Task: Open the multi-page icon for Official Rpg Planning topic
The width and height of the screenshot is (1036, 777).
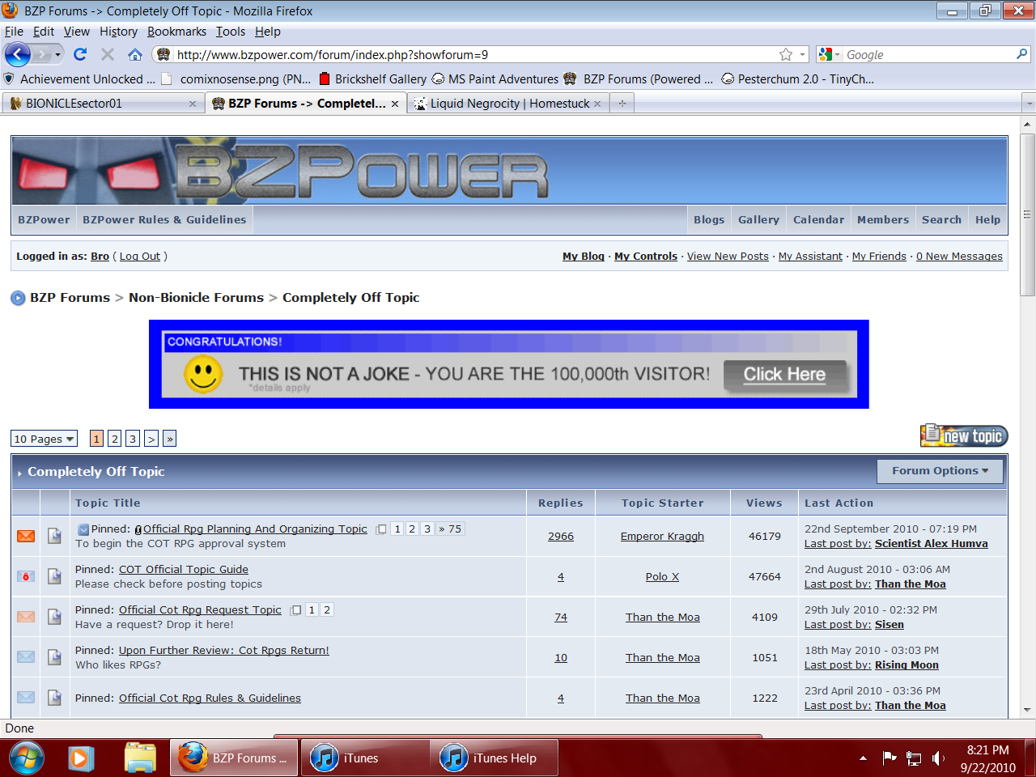Action: [x=381, y=529]
